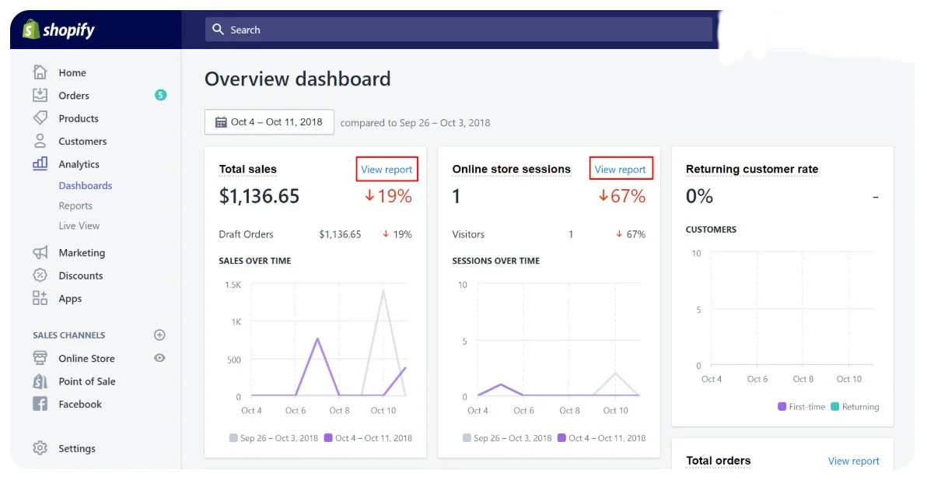
Task: Click the Marketing megaphone icon
Action: pyautogui.click(x=40, y=253)
